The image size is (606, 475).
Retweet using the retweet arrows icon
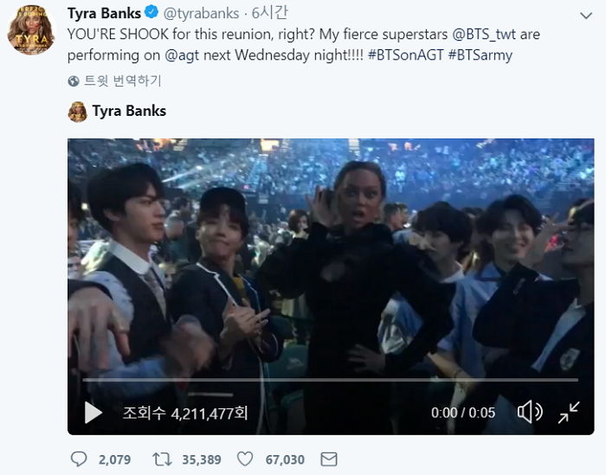[x=161, y=459]
